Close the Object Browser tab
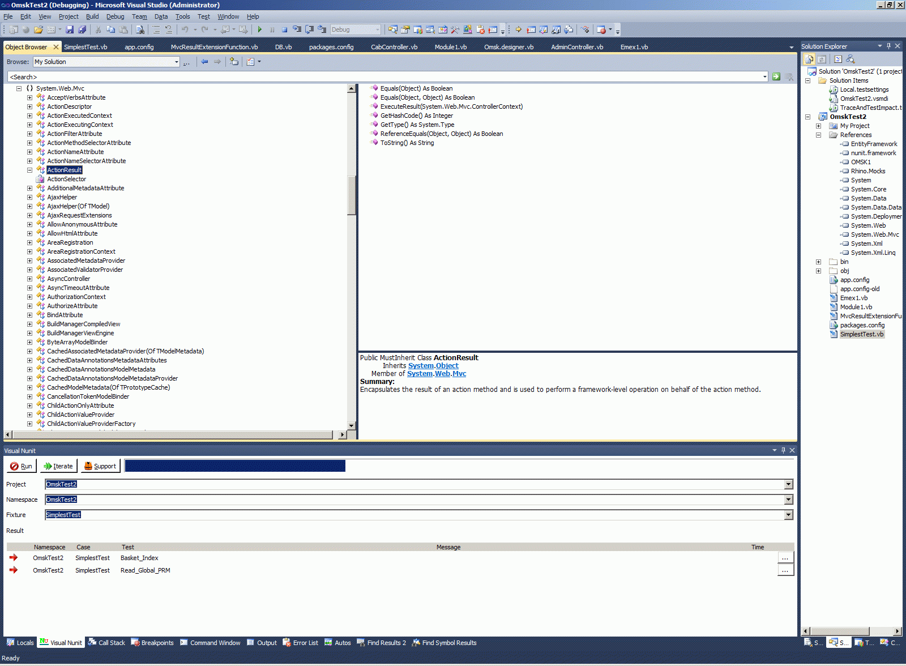 pos(56,47)
